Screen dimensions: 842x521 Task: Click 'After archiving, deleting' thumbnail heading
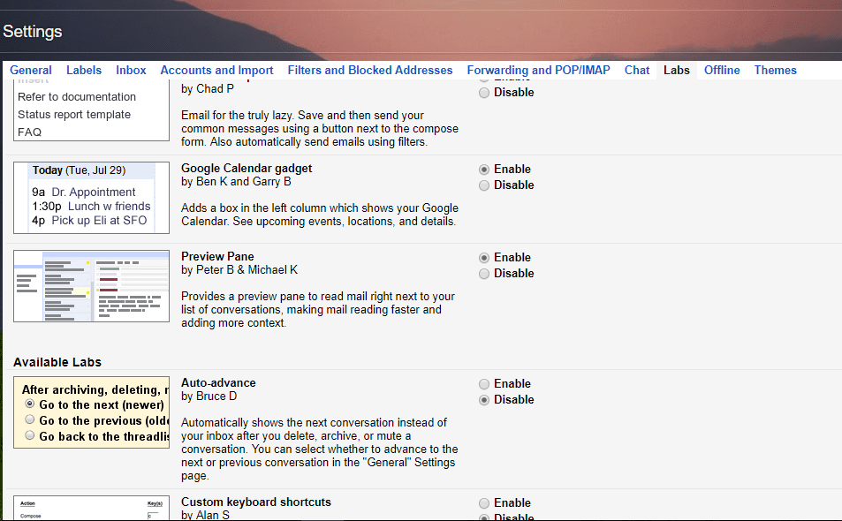pos(95,390)
